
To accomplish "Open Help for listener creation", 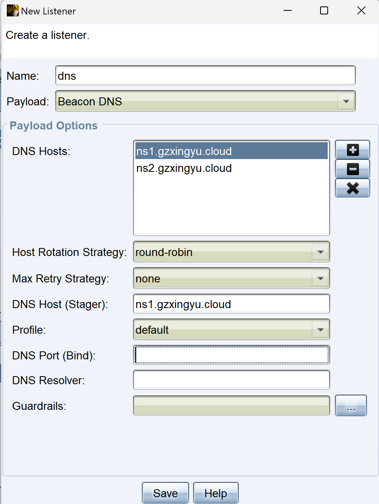I will tap(216, 493).
